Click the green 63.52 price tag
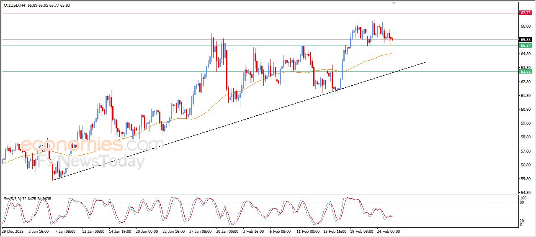The height and width of the screenshot is (237, 536). [526, 71]
